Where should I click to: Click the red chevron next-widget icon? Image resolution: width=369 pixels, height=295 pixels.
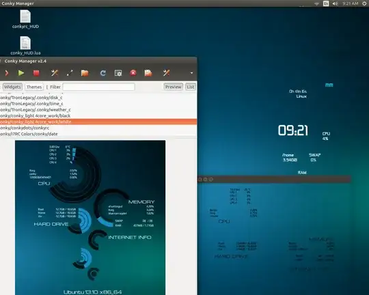[7, 73]
